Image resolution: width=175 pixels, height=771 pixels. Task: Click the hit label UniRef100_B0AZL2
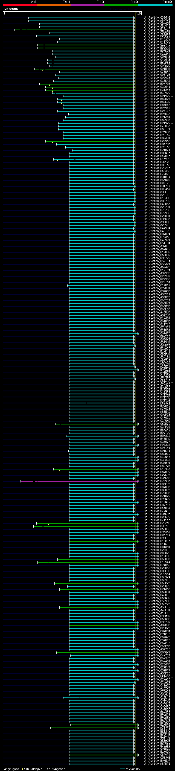pyautogui.click(x=157, y=370)
